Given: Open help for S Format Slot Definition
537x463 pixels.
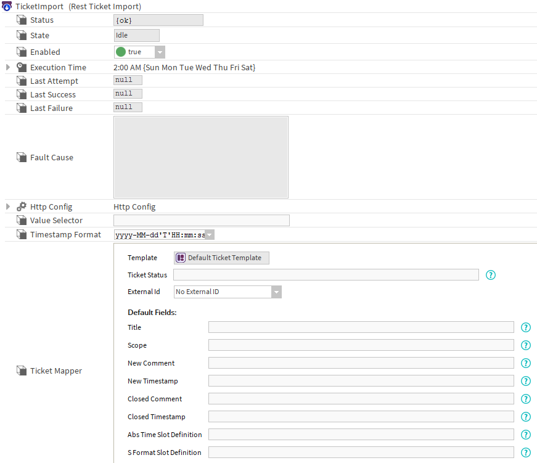Looking at the screenshot, I should (x=526, y=453).
